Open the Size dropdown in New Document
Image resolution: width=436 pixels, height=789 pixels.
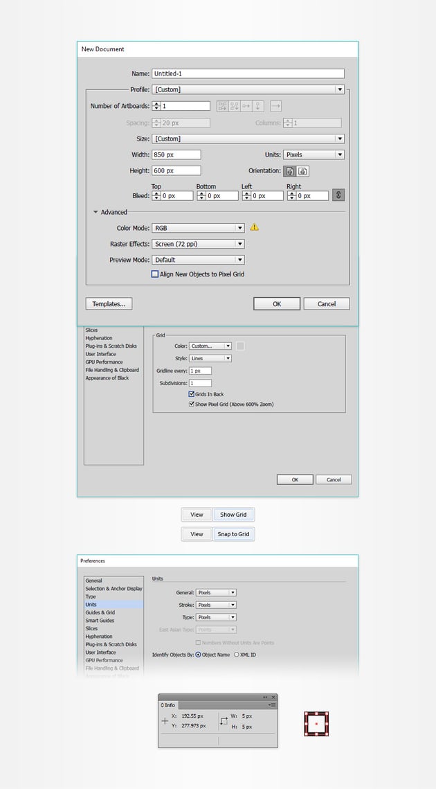click(248, 139)
